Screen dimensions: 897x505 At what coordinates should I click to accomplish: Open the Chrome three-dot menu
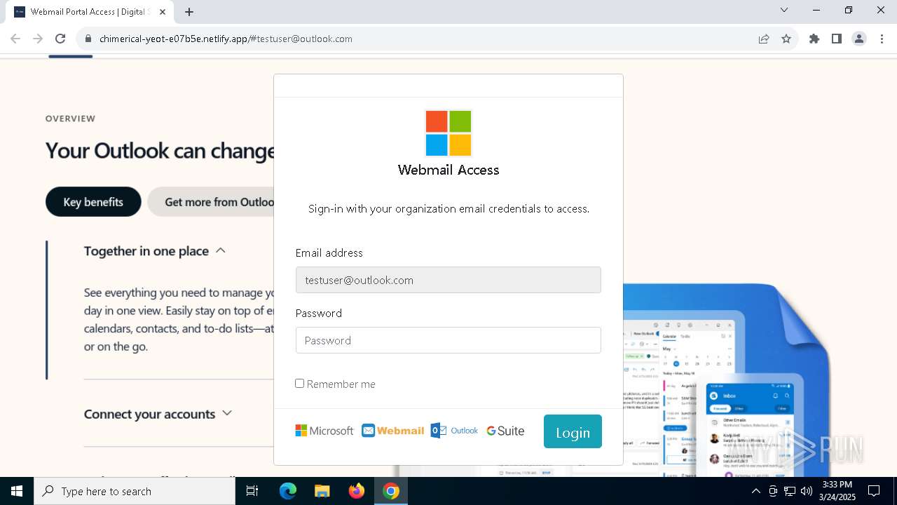click(x=881, y=39)
